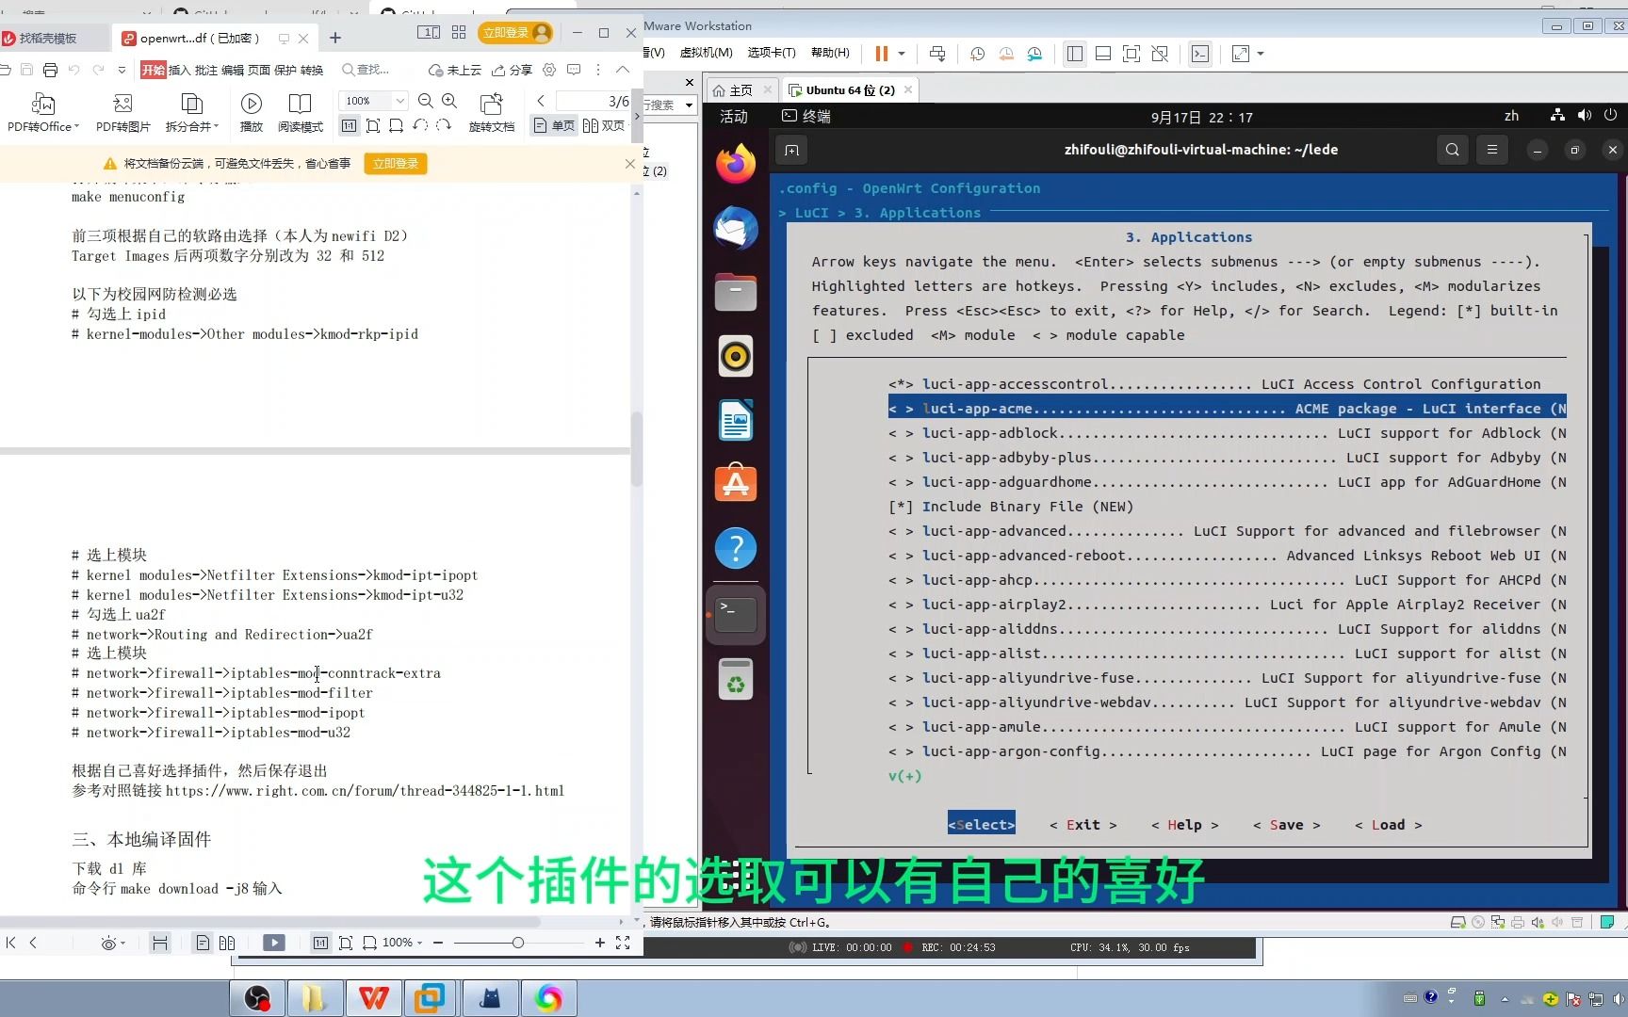
Task: Take a snapshot of the virtual machine
Action: click(x=977, y=54)
